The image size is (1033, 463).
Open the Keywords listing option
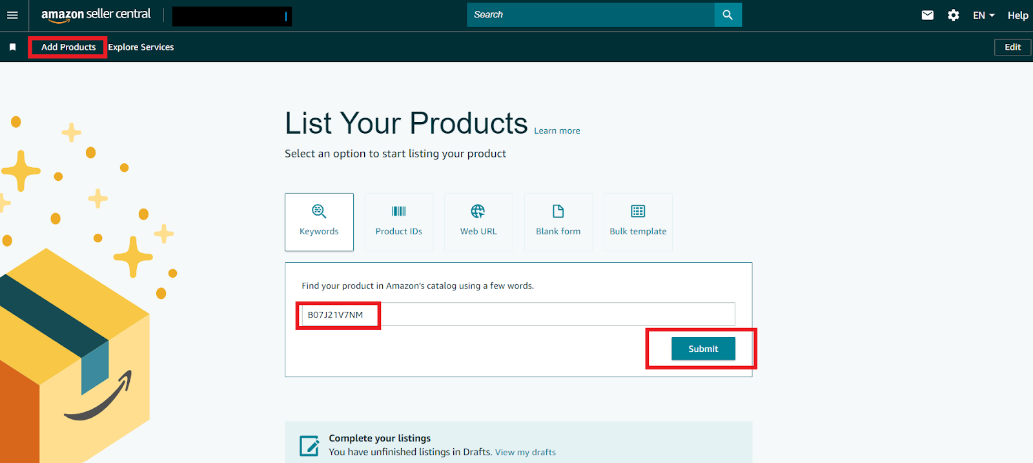click(319, 221)
